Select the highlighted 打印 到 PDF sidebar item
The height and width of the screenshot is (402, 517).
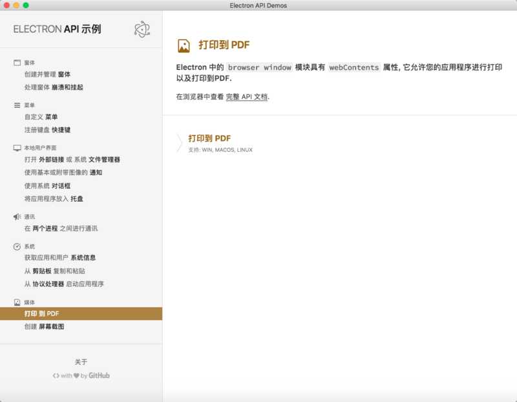tap(81, 313)
